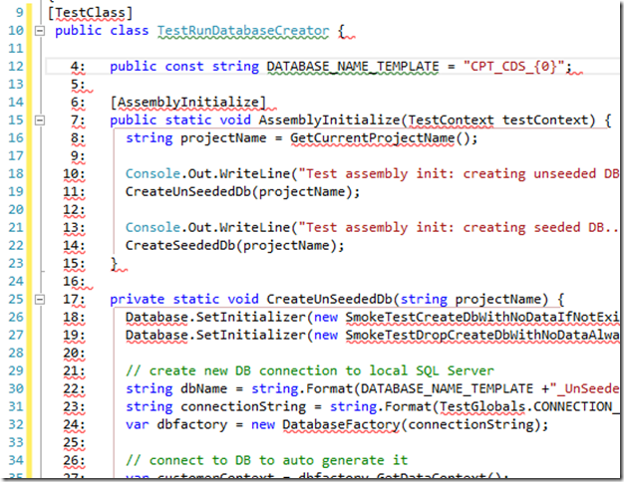Collapse the AssemblyInitialize method outline
The image size is (624, 482).
pyautogui.click(x=40, y=120)
